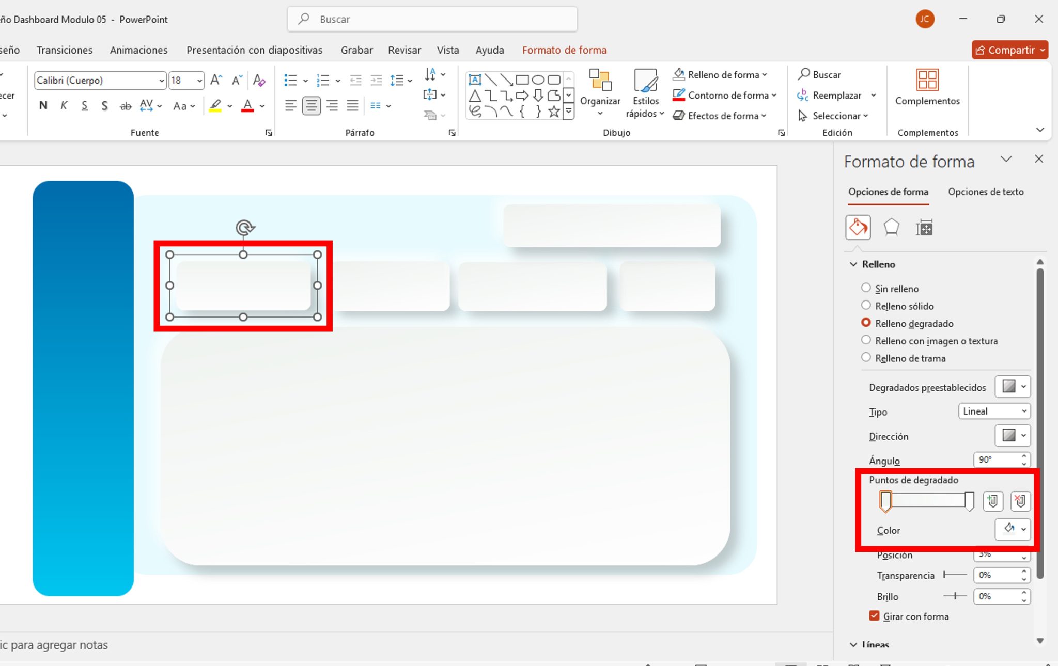The image size is (1058, 666).
Task: Uncheck Girar con forma
Action: (874, 615)
